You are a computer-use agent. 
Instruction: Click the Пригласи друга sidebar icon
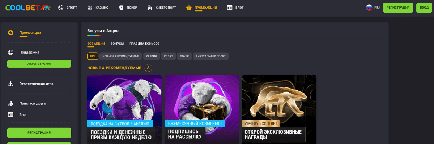coord(11,103)
